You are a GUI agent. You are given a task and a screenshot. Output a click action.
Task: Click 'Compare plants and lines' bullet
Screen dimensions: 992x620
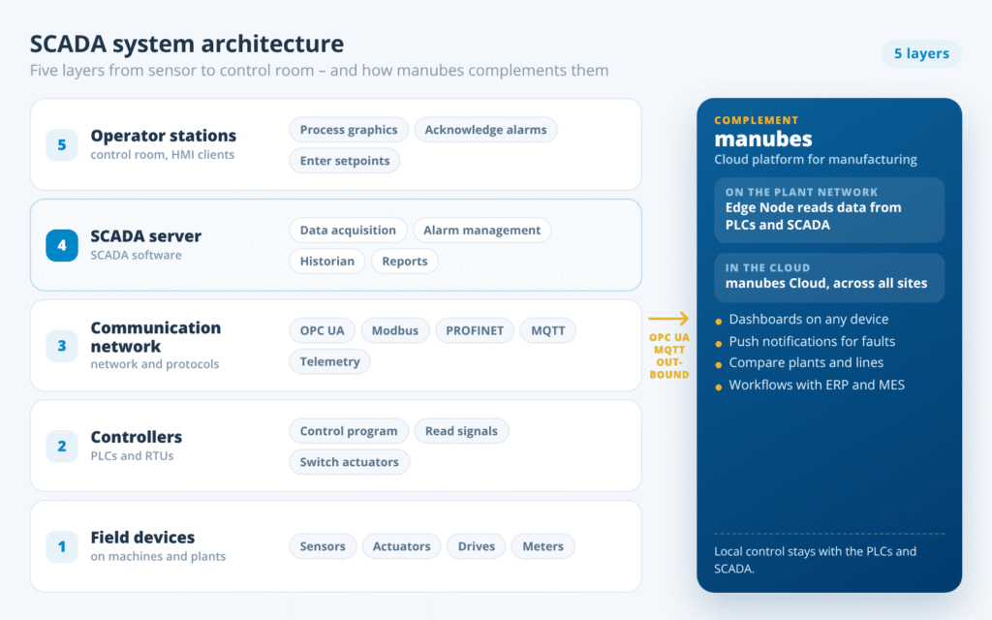point(806,363)
